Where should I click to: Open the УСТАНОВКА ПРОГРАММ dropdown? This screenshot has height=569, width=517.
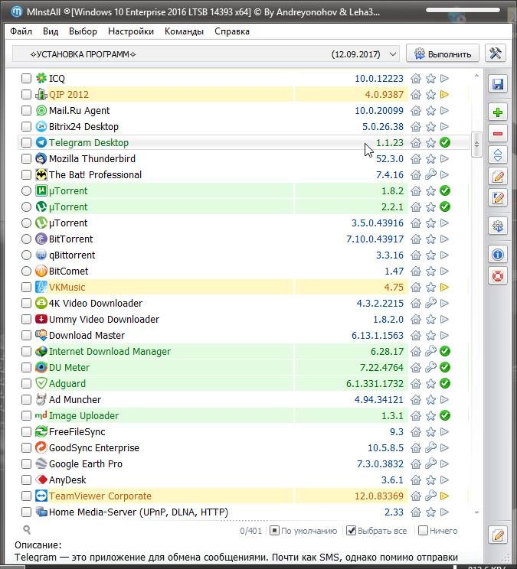(x=206, y=54)
